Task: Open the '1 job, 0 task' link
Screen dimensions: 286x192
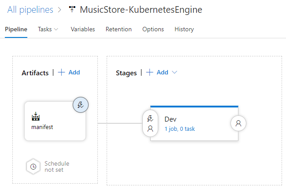Action: tap(180, 129)
